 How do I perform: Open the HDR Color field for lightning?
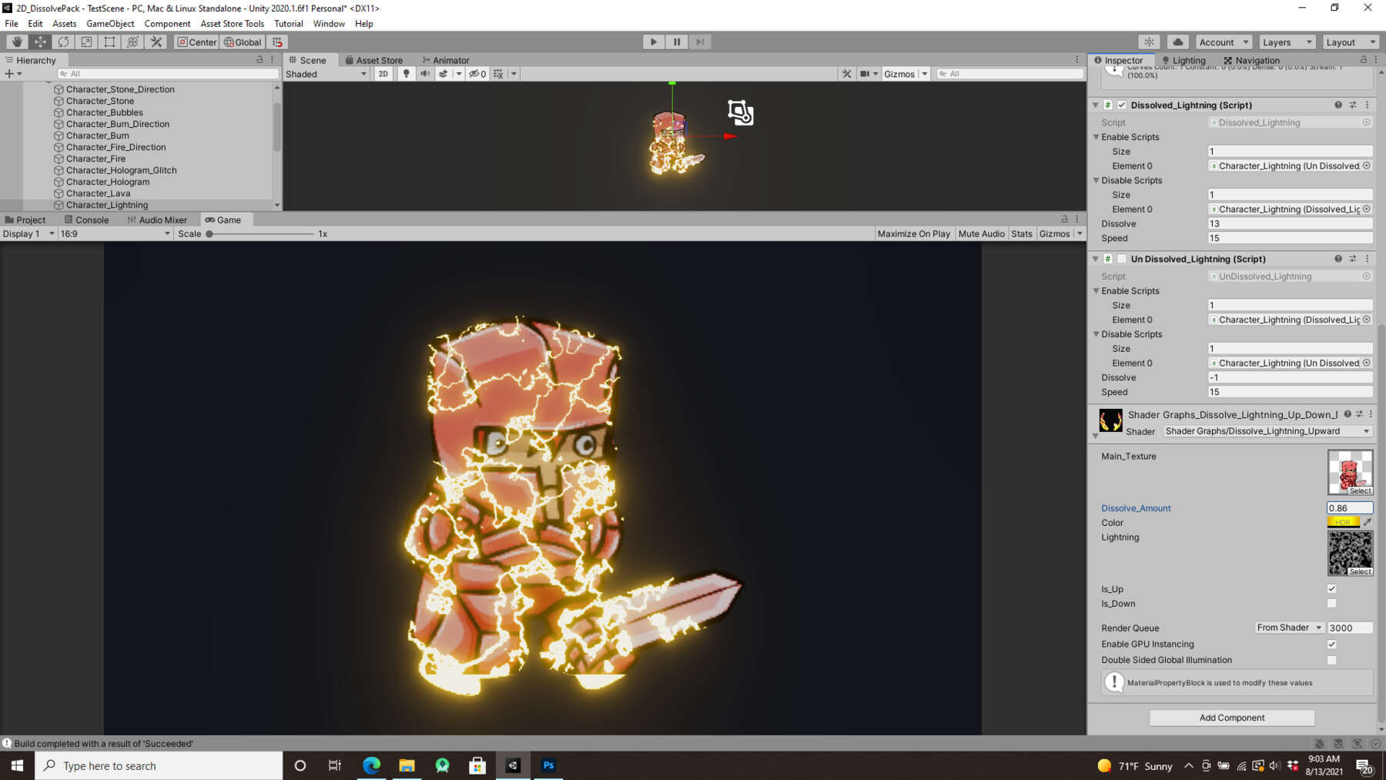click(x=1343, y=522)
